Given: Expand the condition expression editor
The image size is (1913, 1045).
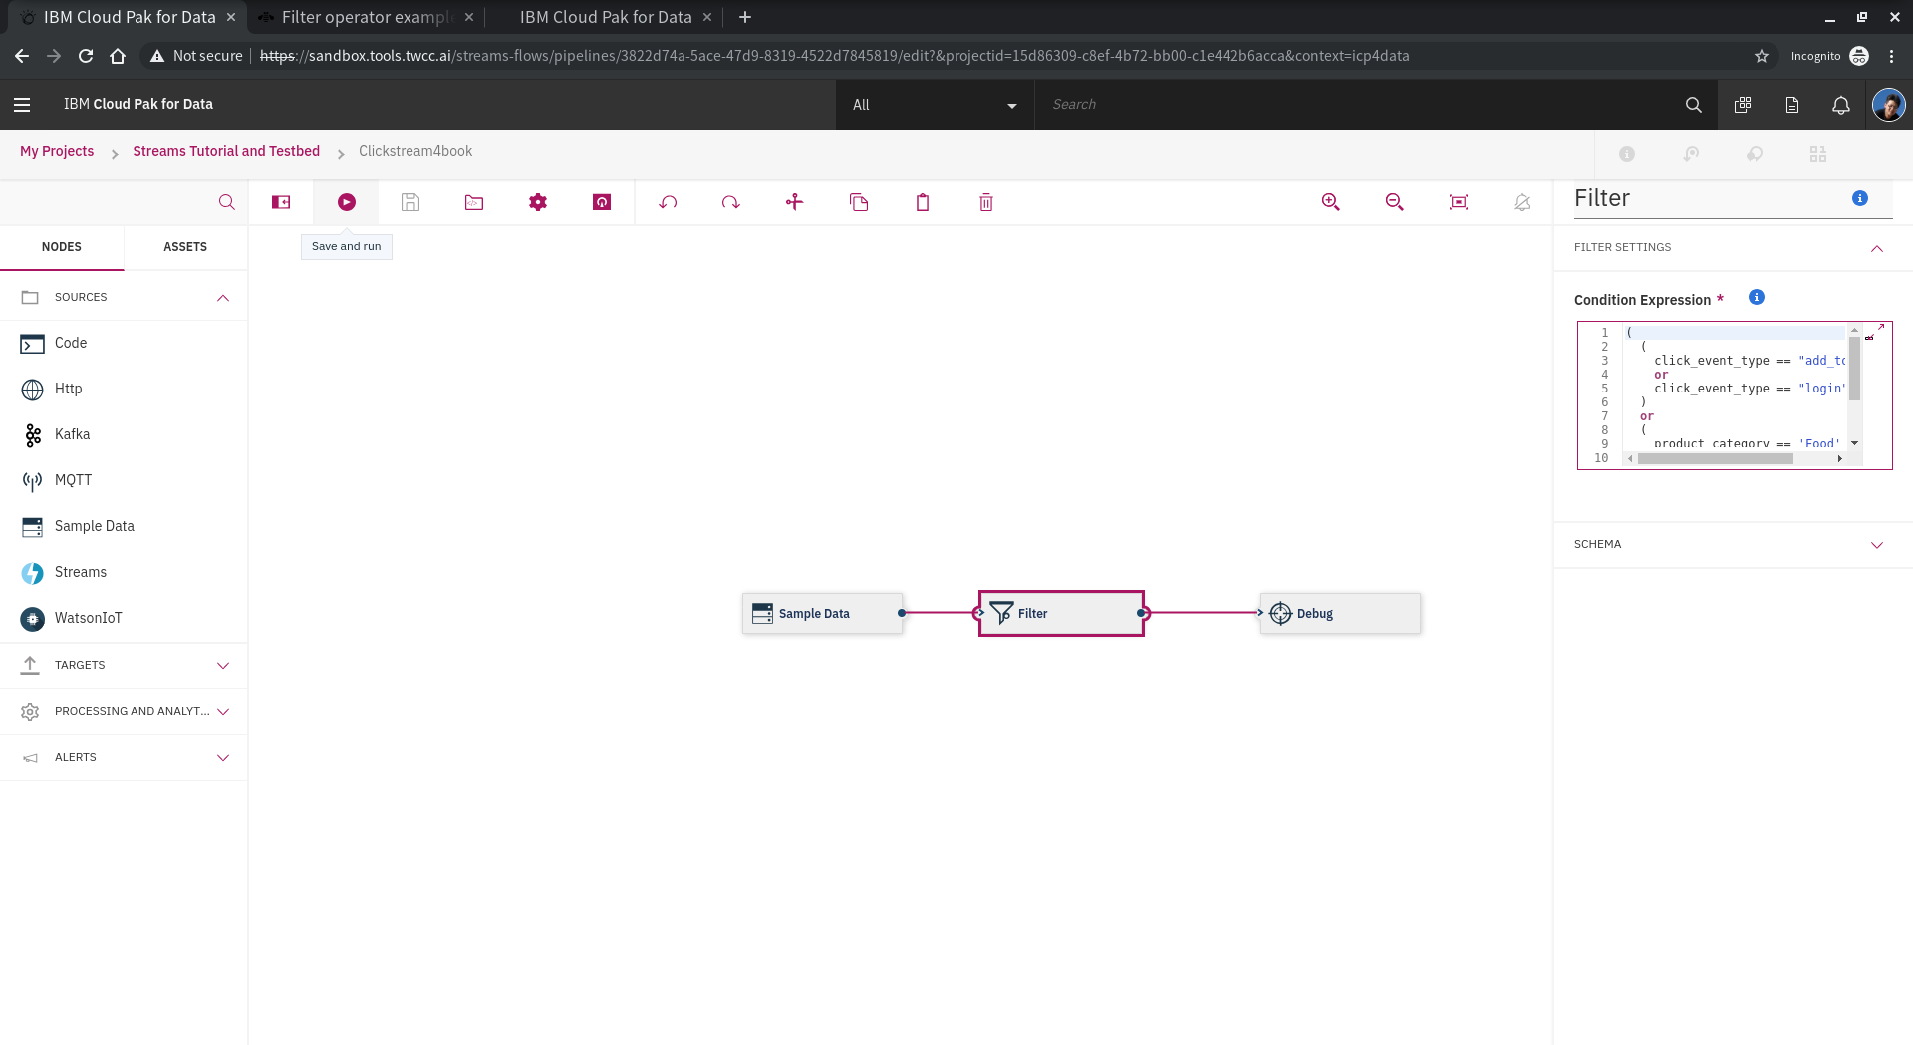Looking at the screenshot, I should click(x=1880, y=327).
